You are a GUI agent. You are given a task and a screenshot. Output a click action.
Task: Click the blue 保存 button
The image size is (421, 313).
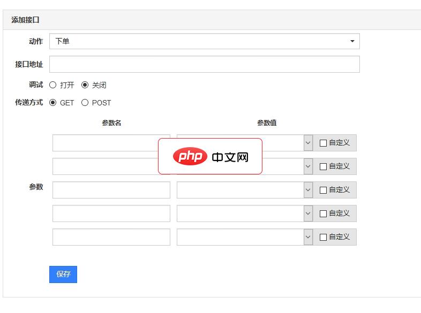pos(63,274)
